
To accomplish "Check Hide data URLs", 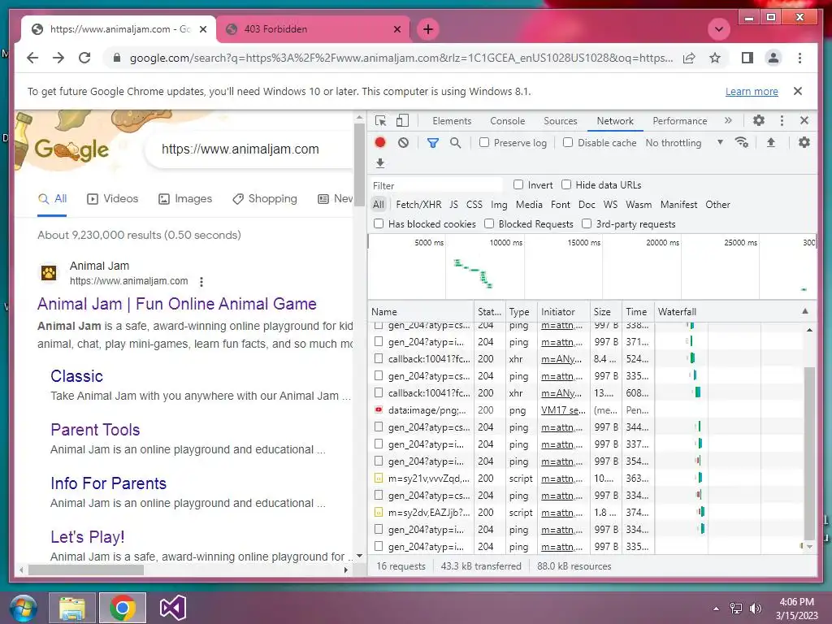I will coord(566,184).
